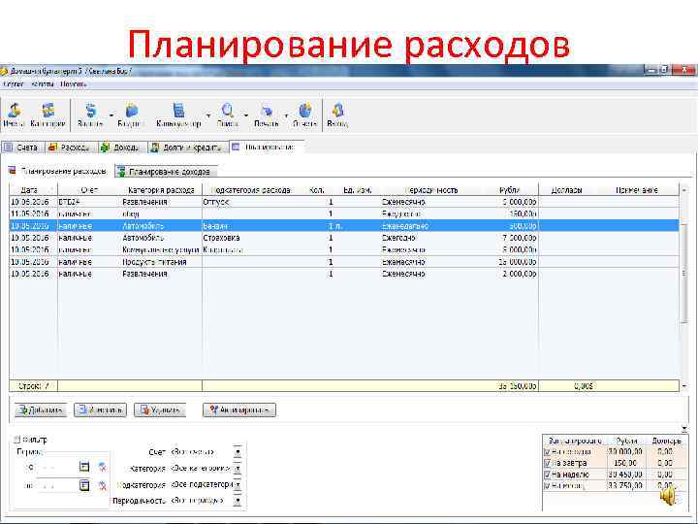This screenshot has width=698, height=524.
Task: Open the Валюты currency tool
Action: (90, 115)
